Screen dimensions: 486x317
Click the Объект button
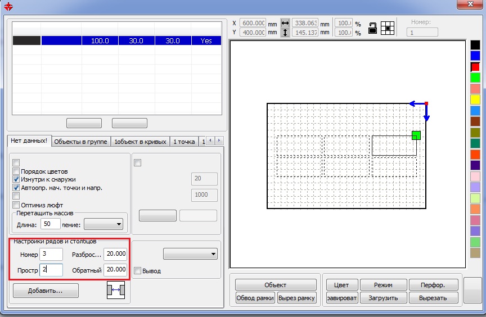(276, 285)
